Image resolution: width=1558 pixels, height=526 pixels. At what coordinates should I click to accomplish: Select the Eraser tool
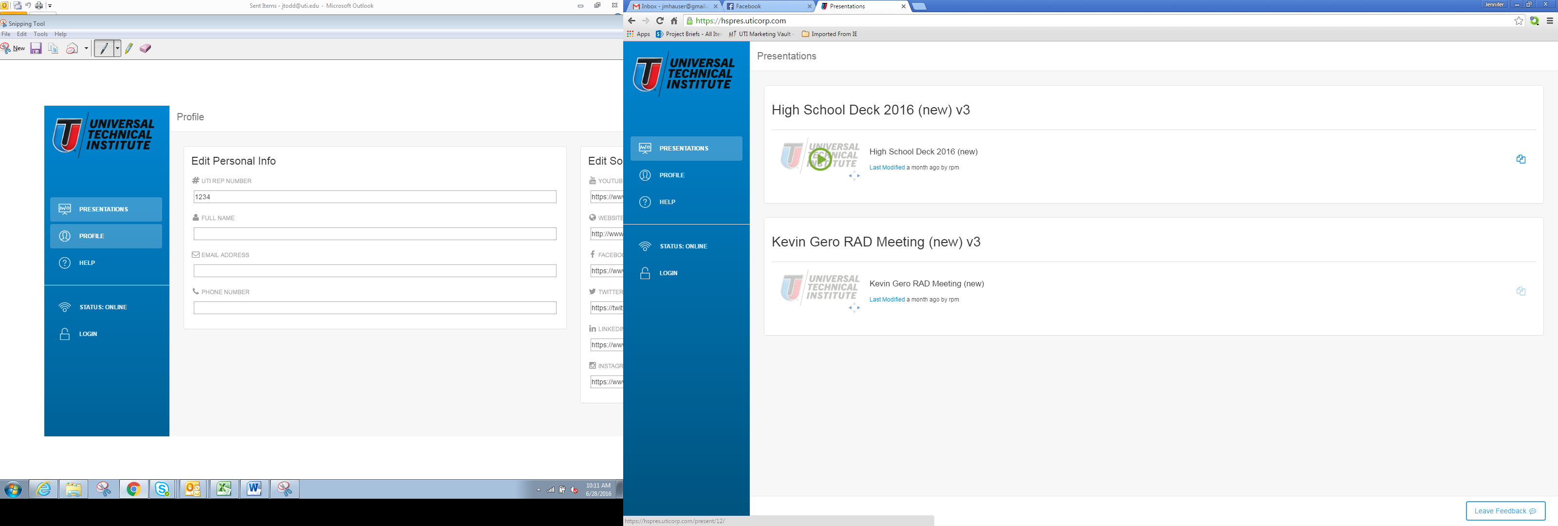tap(145, 48)
